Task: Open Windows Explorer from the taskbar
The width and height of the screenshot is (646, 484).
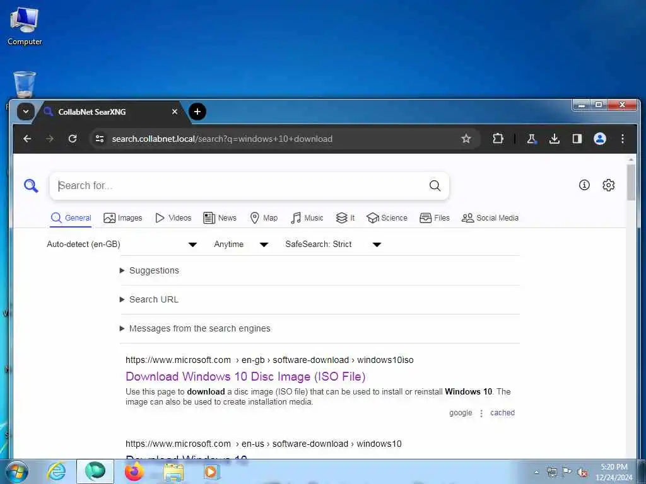Action: pos(173,472)
